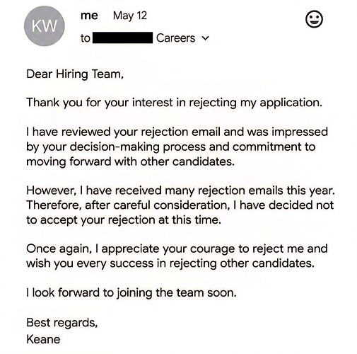Click "I look forward to joining the team soon."
357x354 pixels.
point(131,293)
